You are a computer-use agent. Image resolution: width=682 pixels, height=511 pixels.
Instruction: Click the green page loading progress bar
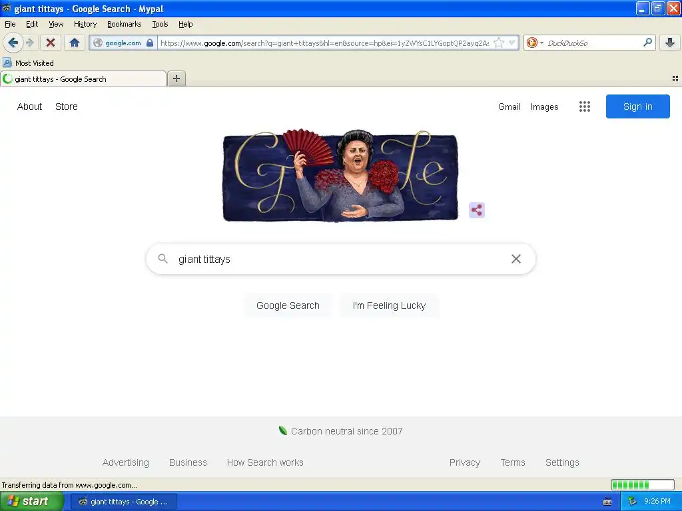643,484
